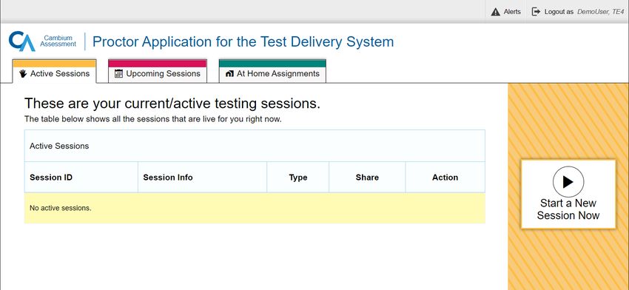Click the Cambium Assessment logo

[42, 41]
